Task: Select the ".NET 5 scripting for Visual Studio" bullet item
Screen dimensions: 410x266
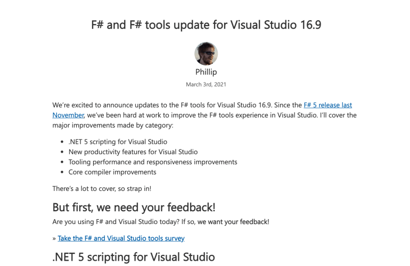Action: (x=118, y=142)
